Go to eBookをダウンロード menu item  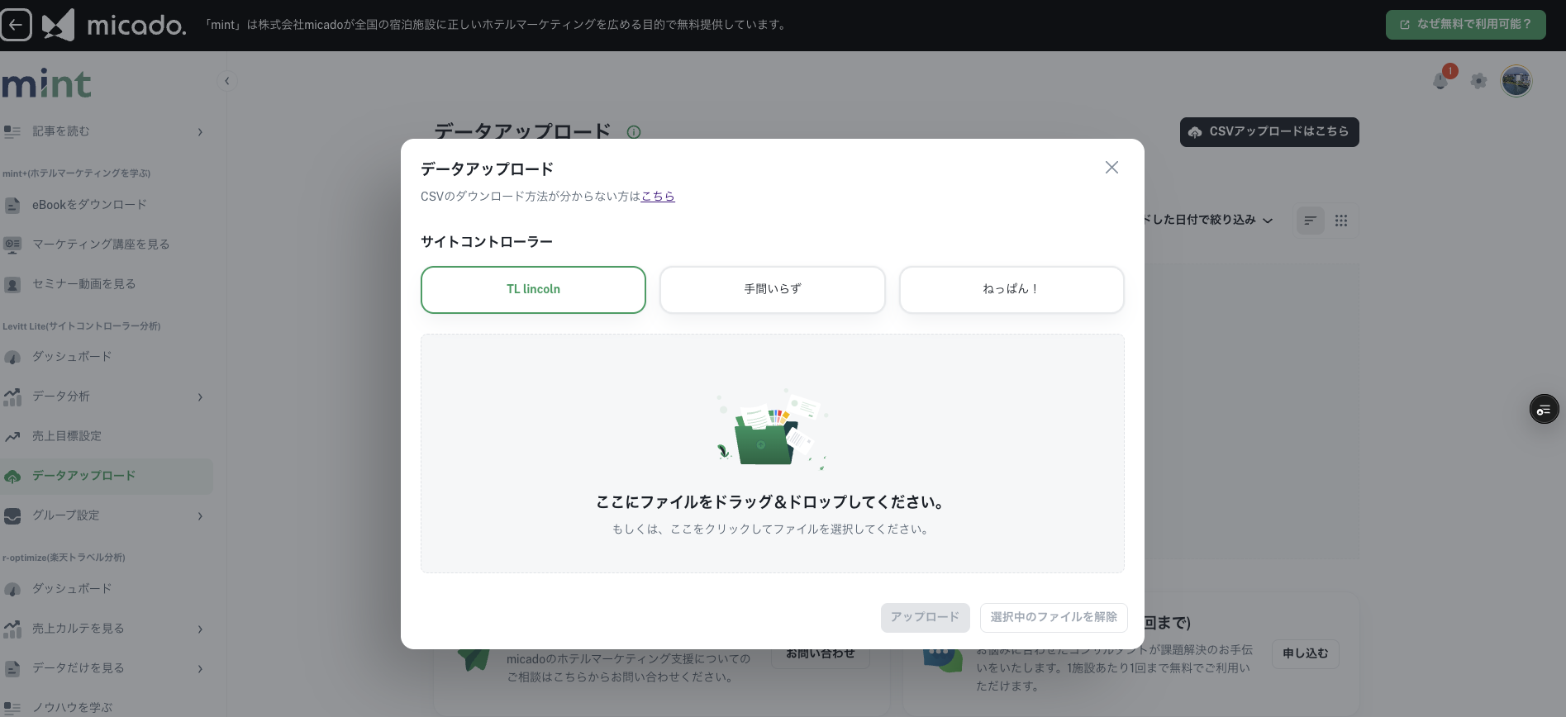coord(89,205)
